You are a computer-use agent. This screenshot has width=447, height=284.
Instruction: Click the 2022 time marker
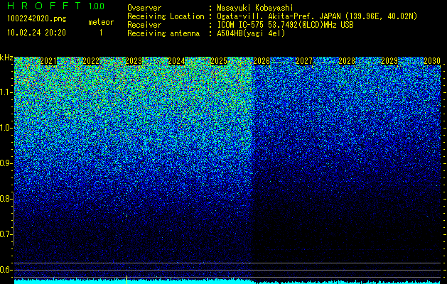click(x=91, y=61)
